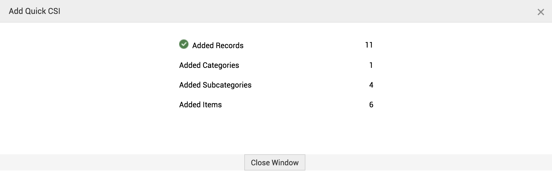The width and height of the screenshot is (552, 174).
Task: Click the word CSI in the dialog title
Action: pos(54,11)
